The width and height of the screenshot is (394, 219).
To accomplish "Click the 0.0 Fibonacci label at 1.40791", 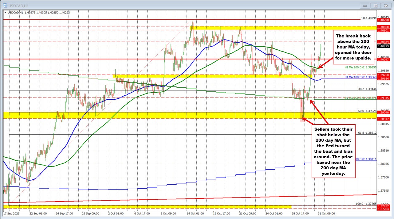I will [369, 17].
